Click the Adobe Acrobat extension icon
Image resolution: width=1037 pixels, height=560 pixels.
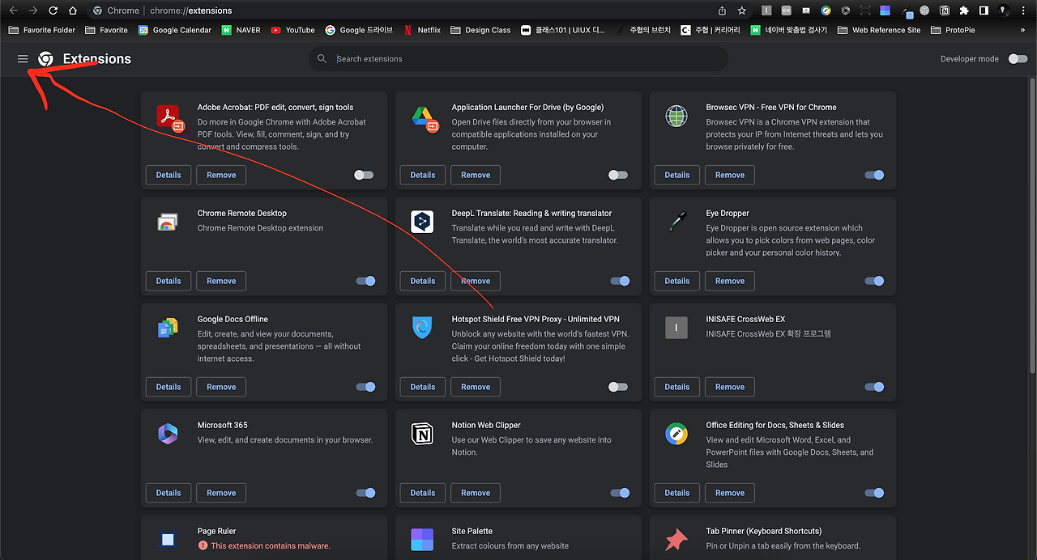coord(169,116)
